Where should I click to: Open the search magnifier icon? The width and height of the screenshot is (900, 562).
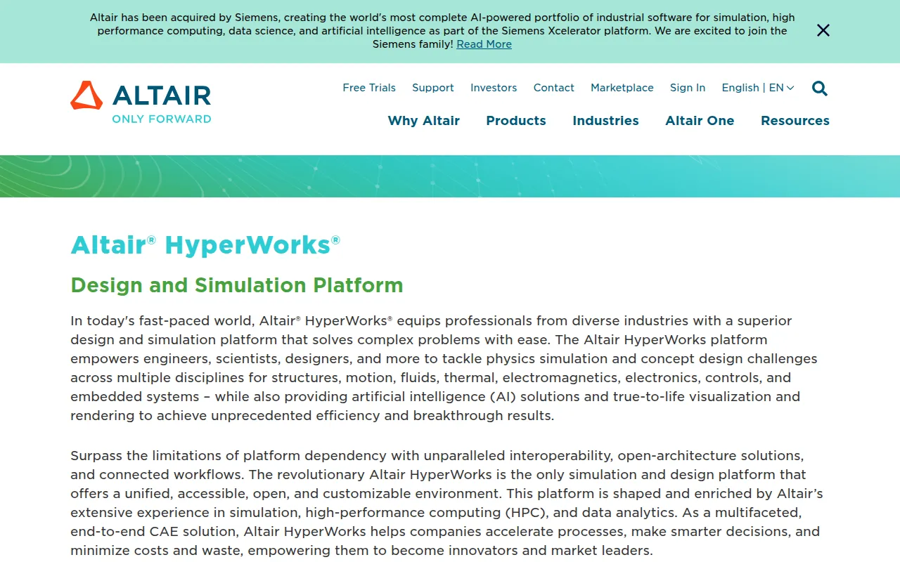pyautogui.click(x=820, y=89)
